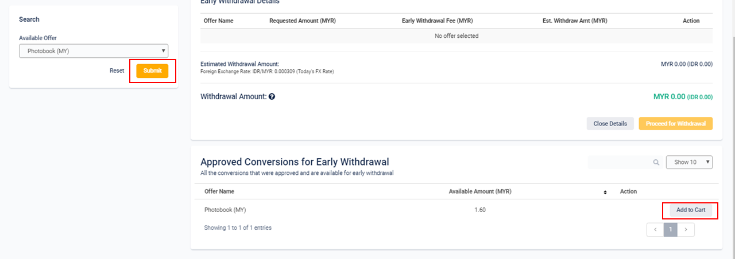Select the Photobook (MY) table row
The image size is (735, 259).
click(x=456, y=210)
